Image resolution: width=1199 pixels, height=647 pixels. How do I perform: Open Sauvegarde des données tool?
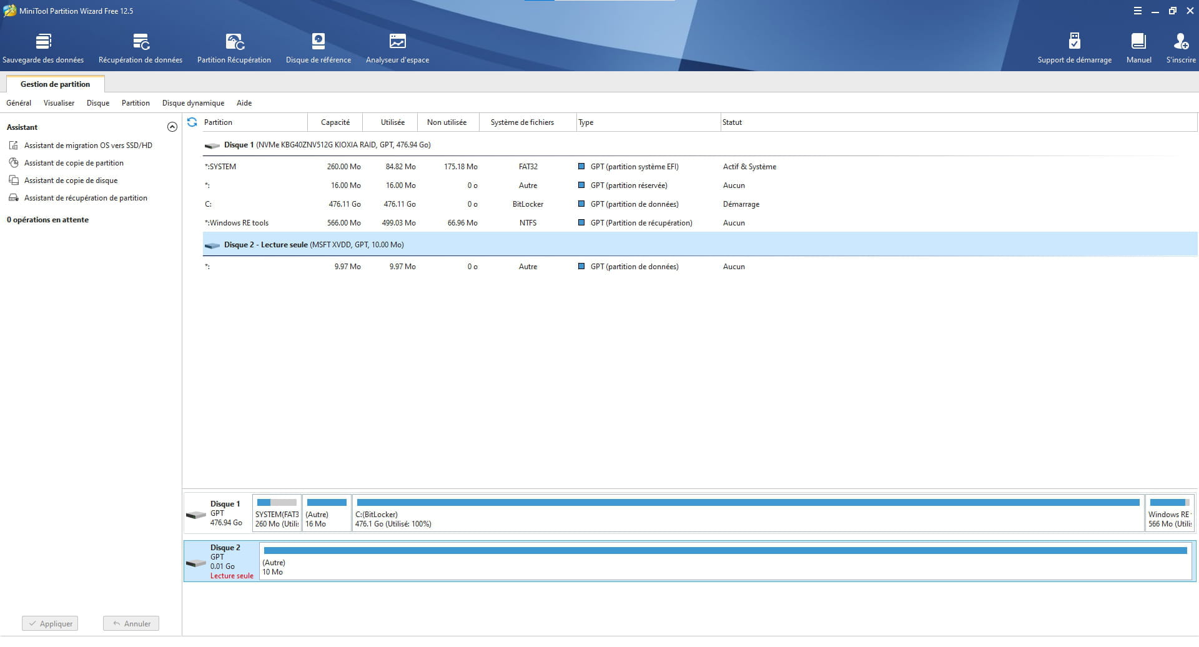click(x=43, y=49)
